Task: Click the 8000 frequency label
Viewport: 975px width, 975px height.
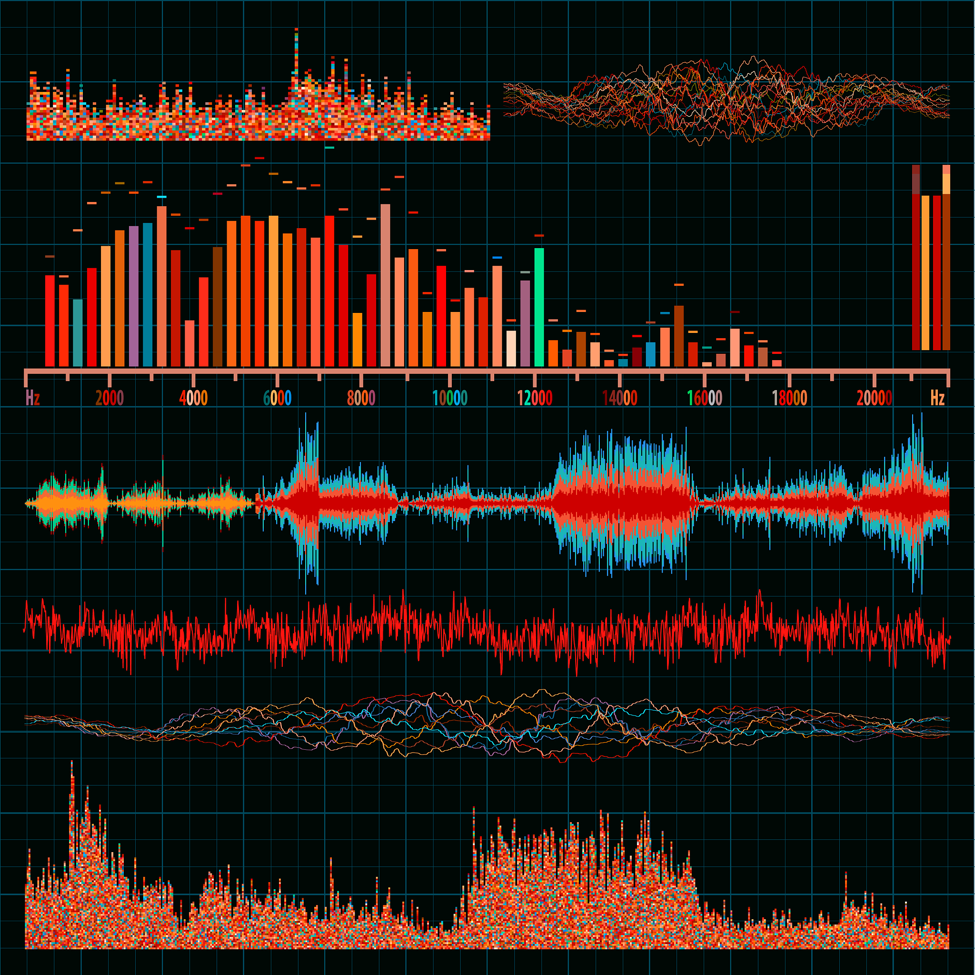Action: click(x=361, y=398)
